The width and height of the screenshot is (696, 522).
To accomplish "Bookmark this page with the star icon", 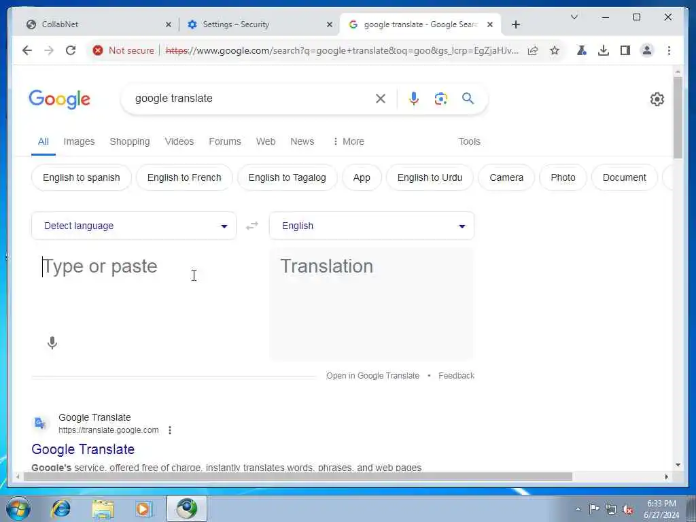I will 555,50.
